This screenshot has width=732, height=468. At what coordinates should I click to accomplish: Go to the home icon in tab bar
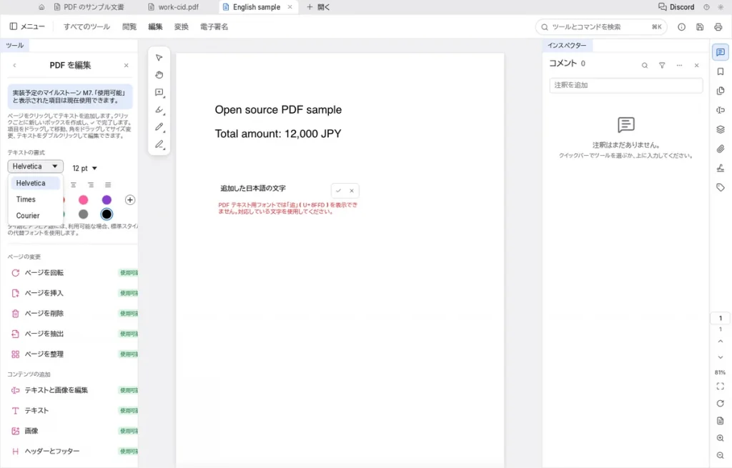(x=41, y=7)
